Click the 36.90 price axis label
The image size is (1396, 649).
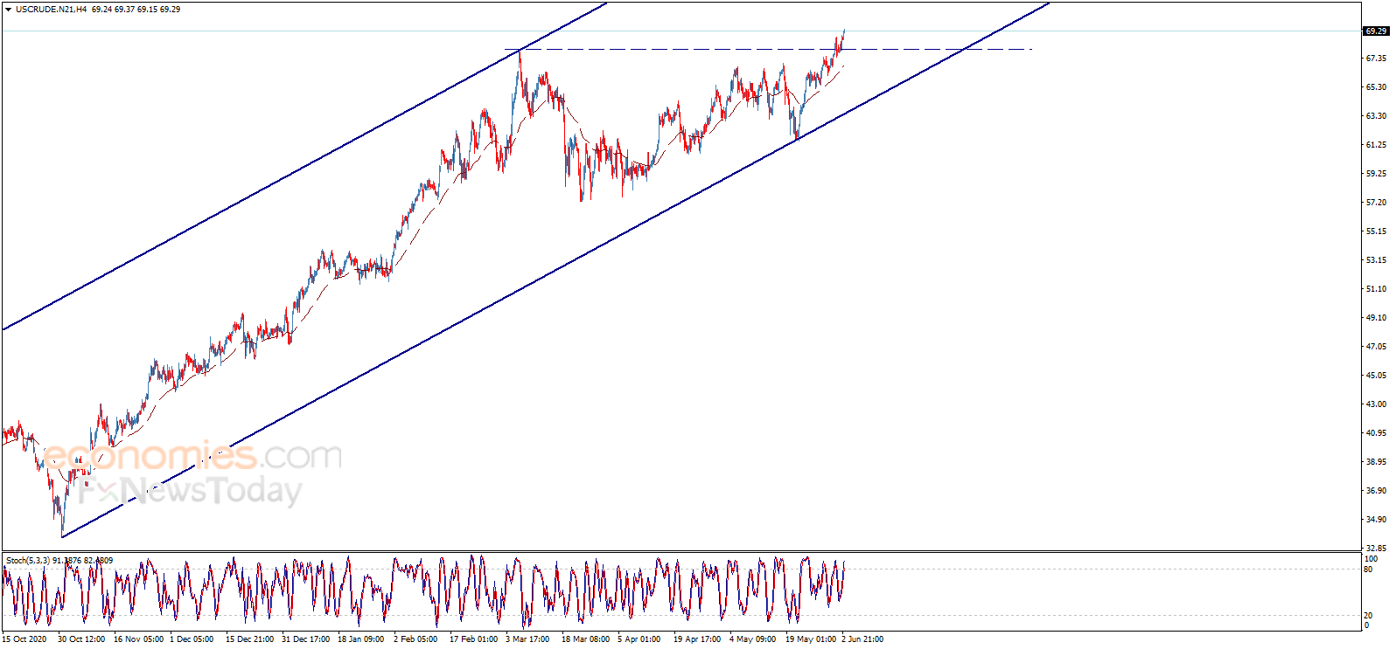pyautogui.click(x=1376, y=491)
